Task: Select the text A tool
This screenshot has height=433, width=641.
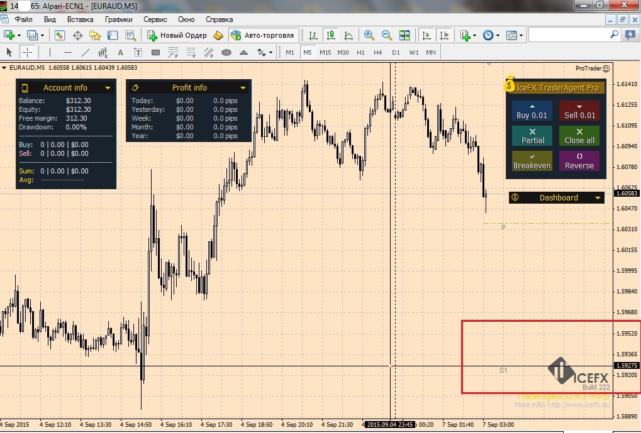Action: pyautogui.click(x=120, y=52)
